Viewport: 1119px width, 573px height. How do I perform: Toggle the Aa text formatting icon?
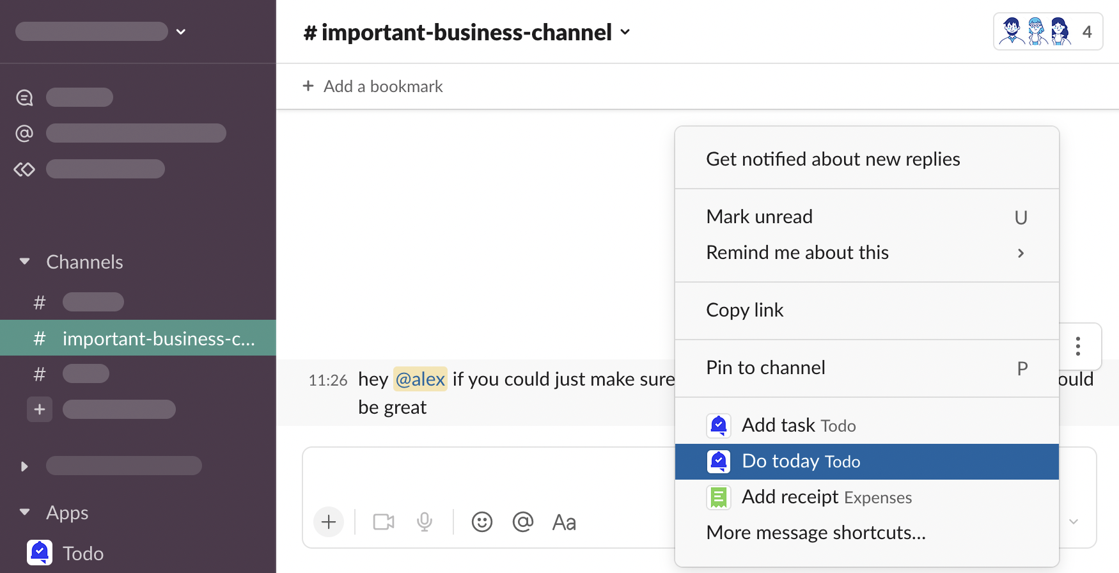tap(563, 522)
